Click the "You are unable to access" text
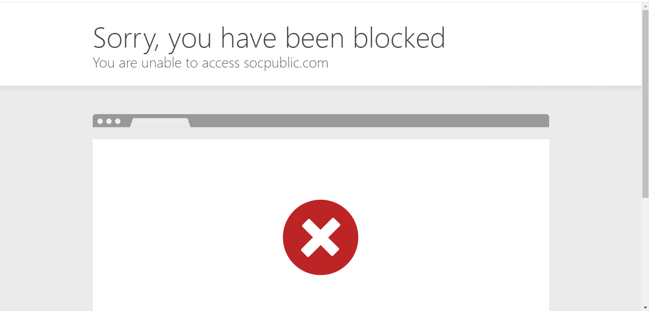Screen dimensions: 649x311 pyautogui.click(x=166, y=63)
